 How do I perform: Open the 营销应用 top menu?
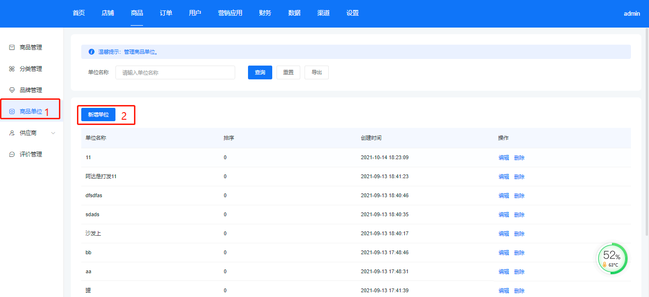[230, 13]
